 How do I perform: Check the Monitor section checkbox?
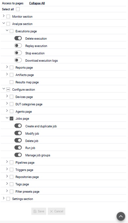pyautogui.click(x=8, y=16)
